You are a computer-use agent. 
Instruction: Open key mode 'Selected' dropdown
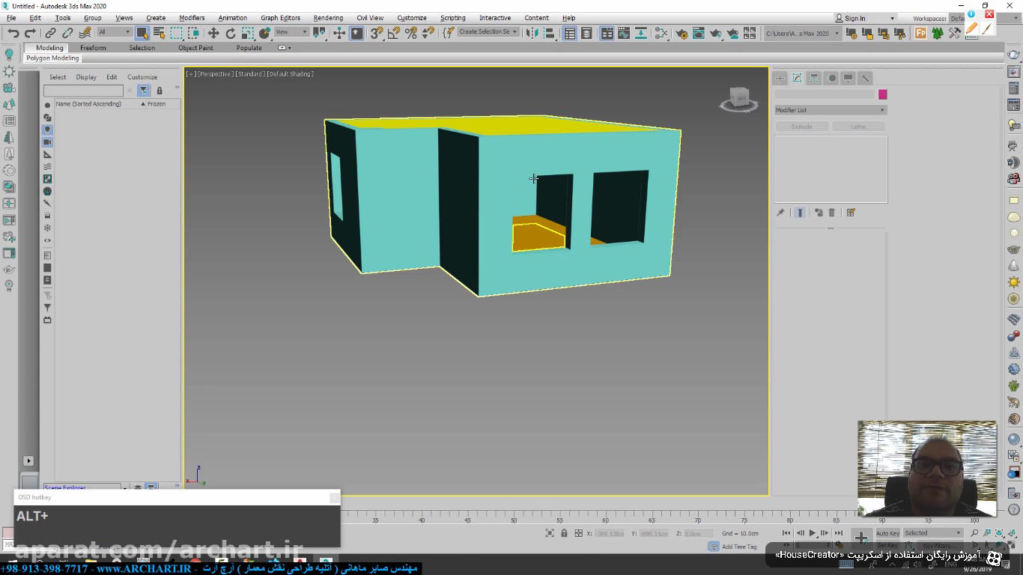click(x=932, y=533)
